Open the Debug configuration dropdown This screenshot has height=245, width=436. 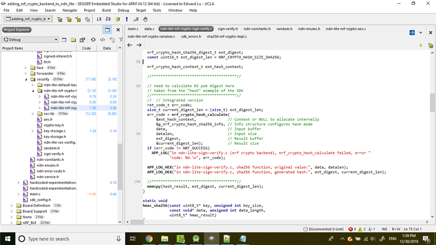tap(31, 40)
